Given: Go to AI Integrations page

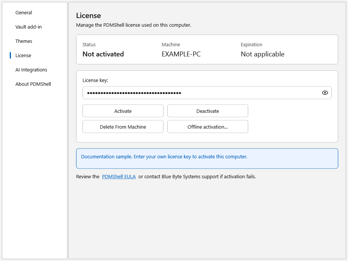Looking at the screenshot, I should pyautogui.click(x=31, y=70).
